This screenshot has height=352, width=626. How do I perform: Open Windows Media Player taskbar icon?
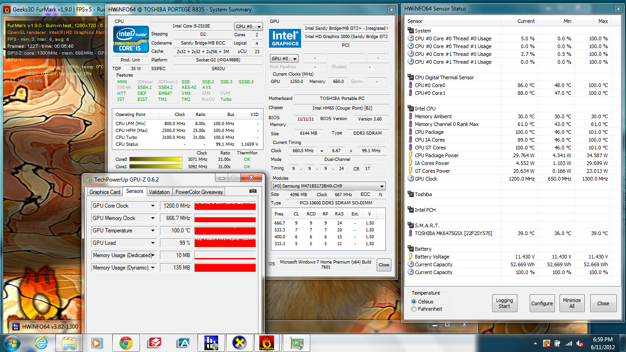coord(97,342)
